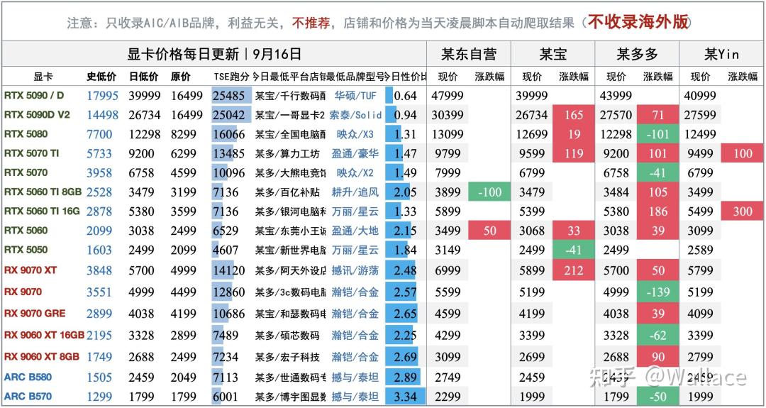This screenshot has width=766, height=408.
Task: Click the "RTX 5080" graphics card name
Action: click(x=26, y=134)
